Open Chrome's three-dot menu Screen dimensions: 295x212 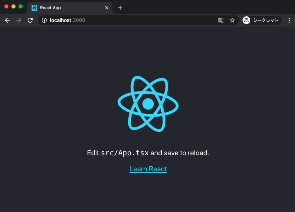(287, 20)
